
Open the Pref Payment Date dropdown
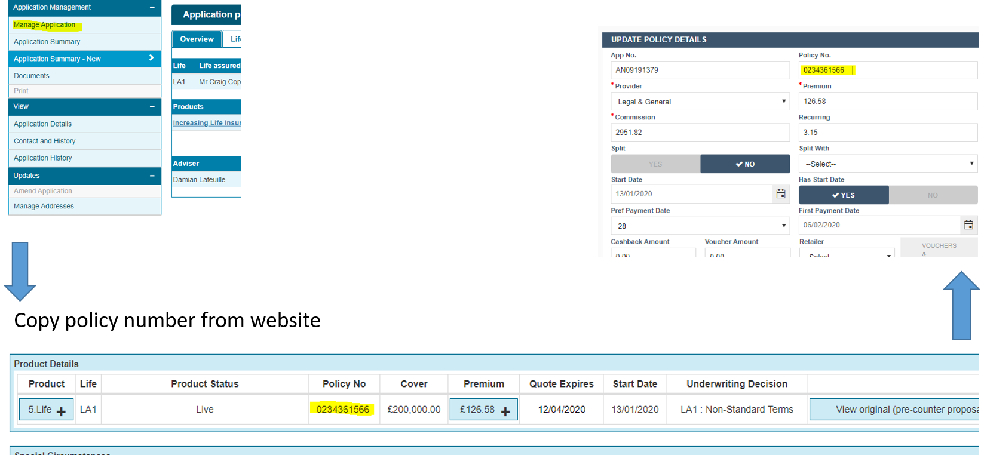coord(700,226)
